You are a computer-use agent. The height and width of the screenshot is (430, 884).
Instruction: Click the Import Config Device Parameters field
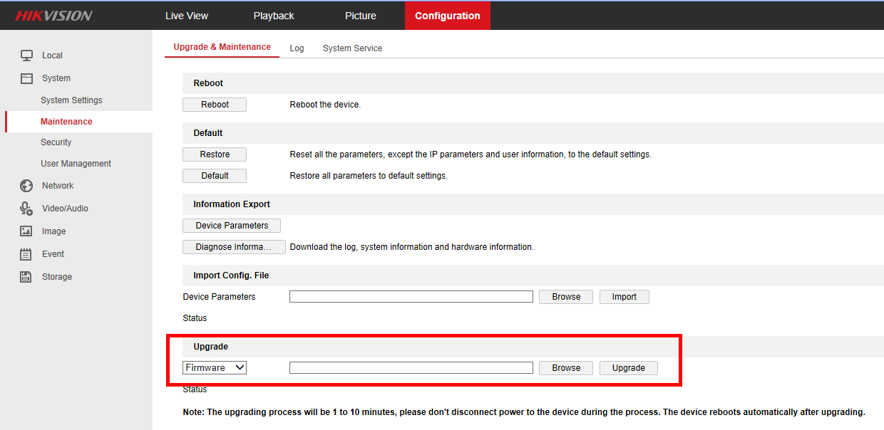tap(411, 297)
